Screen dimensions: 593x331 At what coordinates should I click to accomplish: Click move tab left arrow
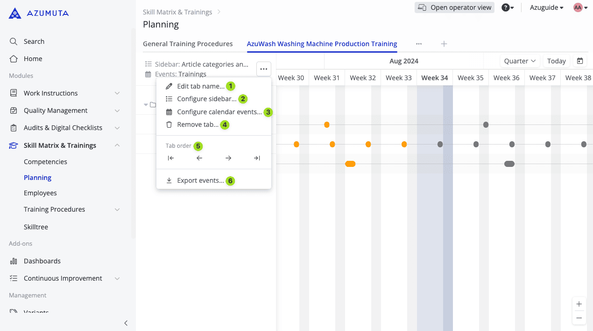pos(199,158)
